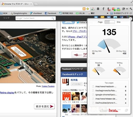
Task: Click the 翻訳 bookmarklet
Action: [92, 13]
